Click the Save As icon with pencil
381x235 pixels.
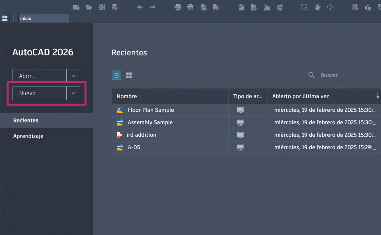[x=115, y=7]
